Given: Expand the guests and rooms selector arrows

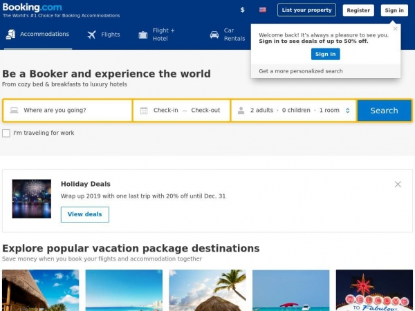Looking at the screenshot, I should pyautogui.click(x=347, y=111).
